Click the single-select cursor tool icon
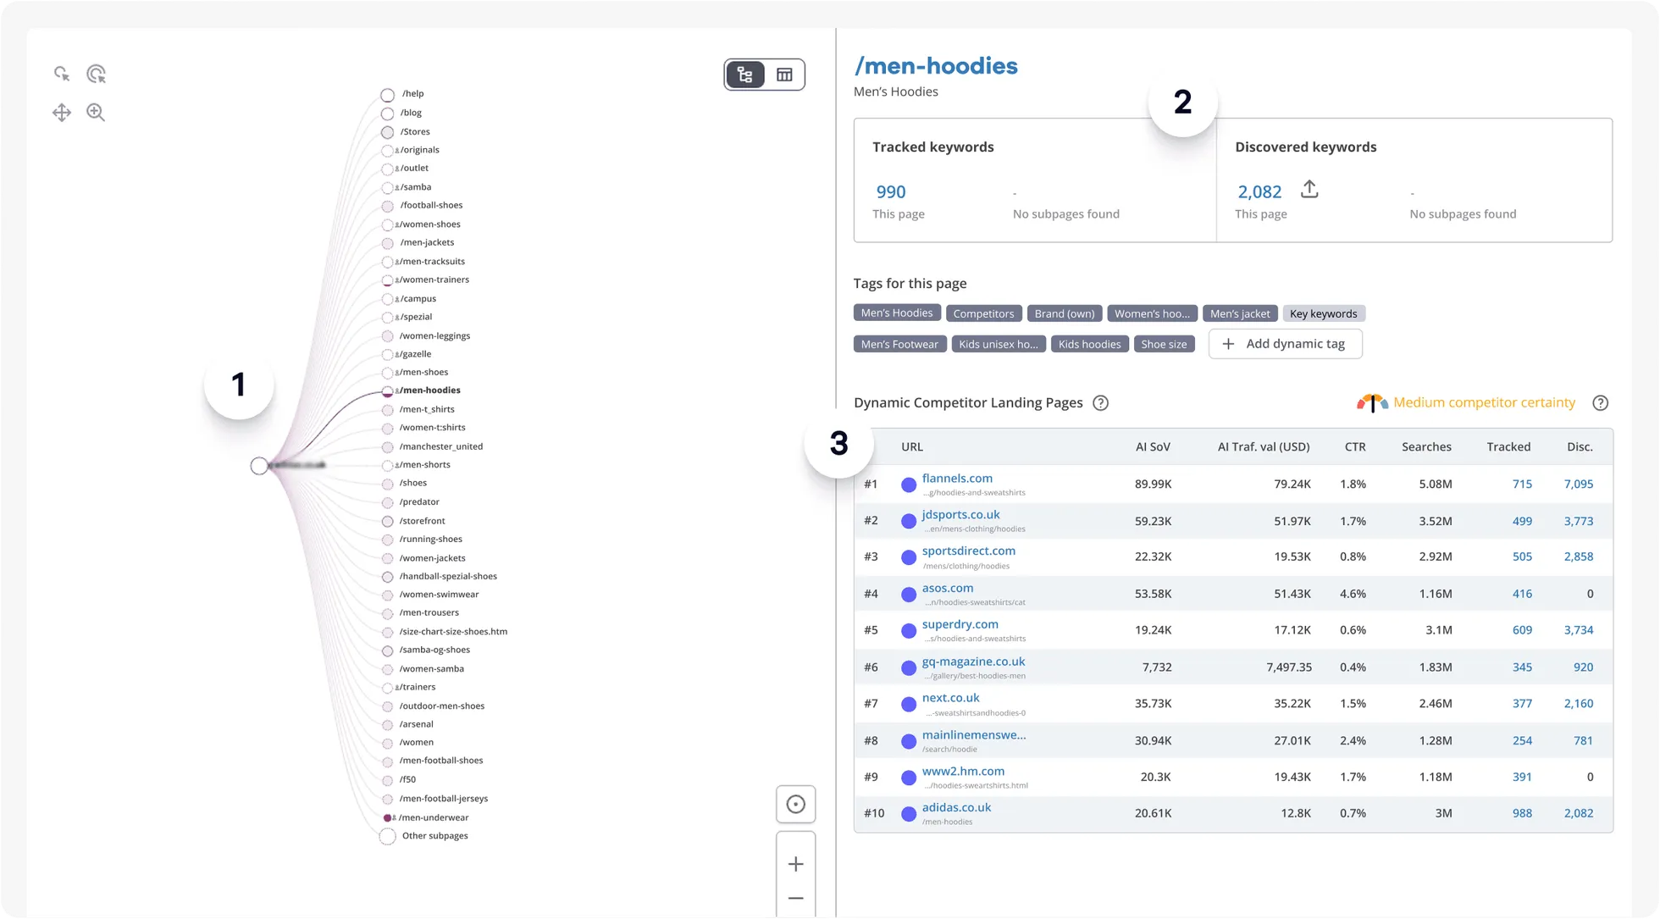The height and width of the screenshot is (919, 1660). tap(62, 74)
